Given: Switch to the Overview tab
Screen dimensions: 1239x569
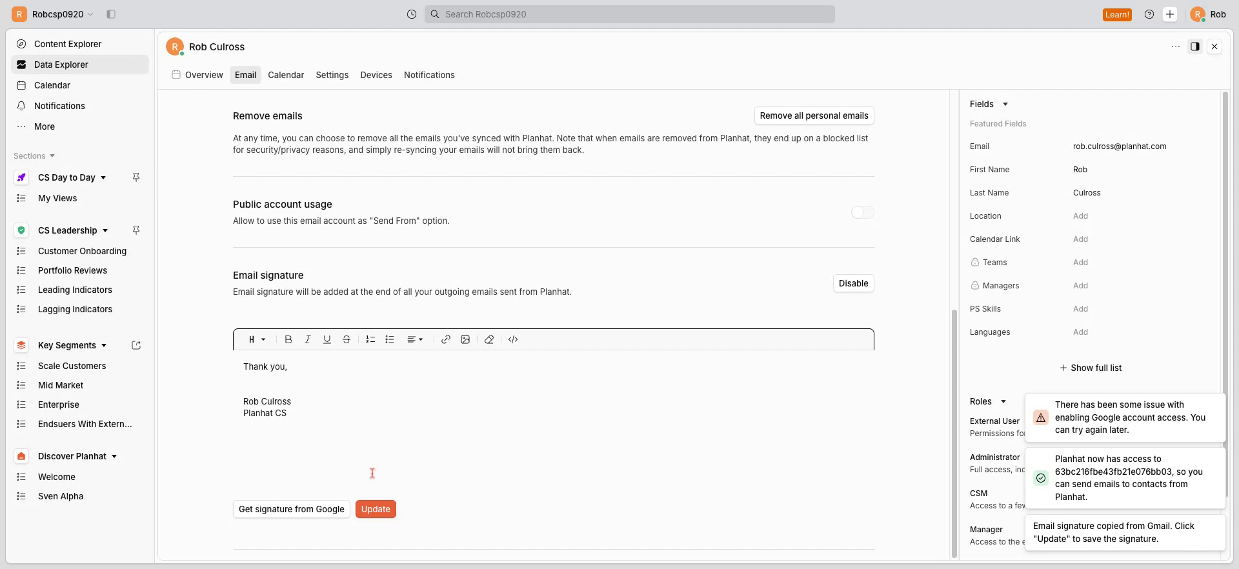Looking at the screenshot, I should [x=197, y=75].
